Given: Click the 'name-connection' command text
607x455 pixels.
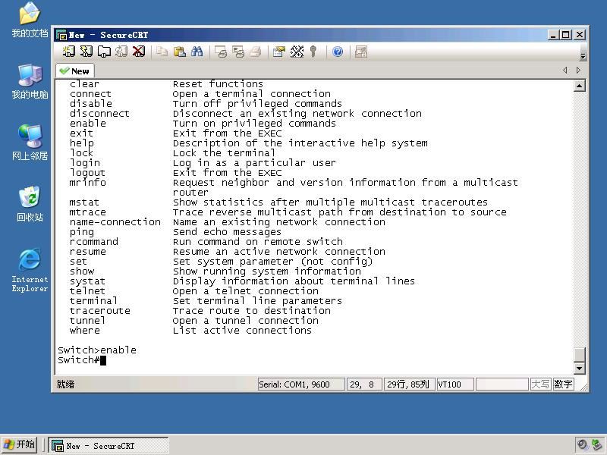Looking at the screenshot, I should [x=115, y=222].
